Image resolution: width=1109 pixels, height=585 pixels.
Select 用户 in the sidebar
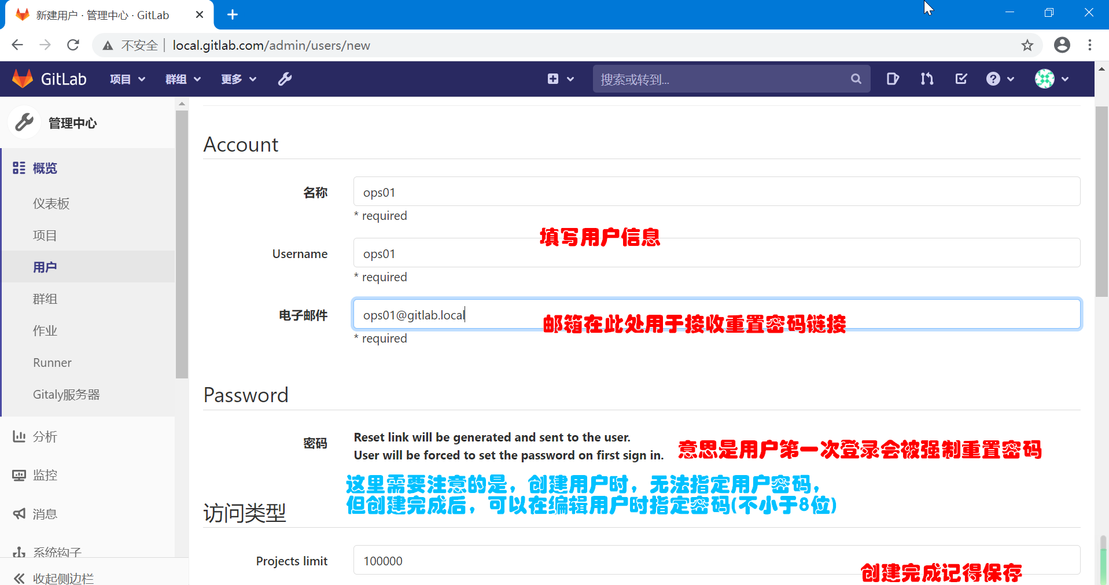coord(45,267)
